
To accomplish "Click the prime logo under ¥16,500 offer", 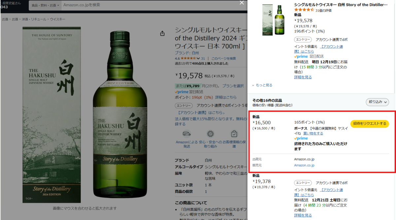I will click(x=301, y=139).
